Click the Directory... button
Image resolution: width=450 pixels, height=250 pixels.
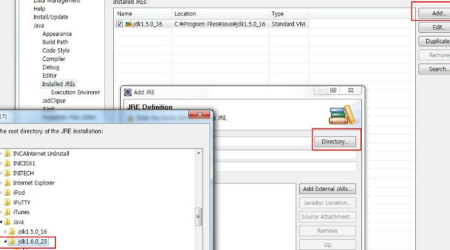pyautogui.click(x=335, y=141)
